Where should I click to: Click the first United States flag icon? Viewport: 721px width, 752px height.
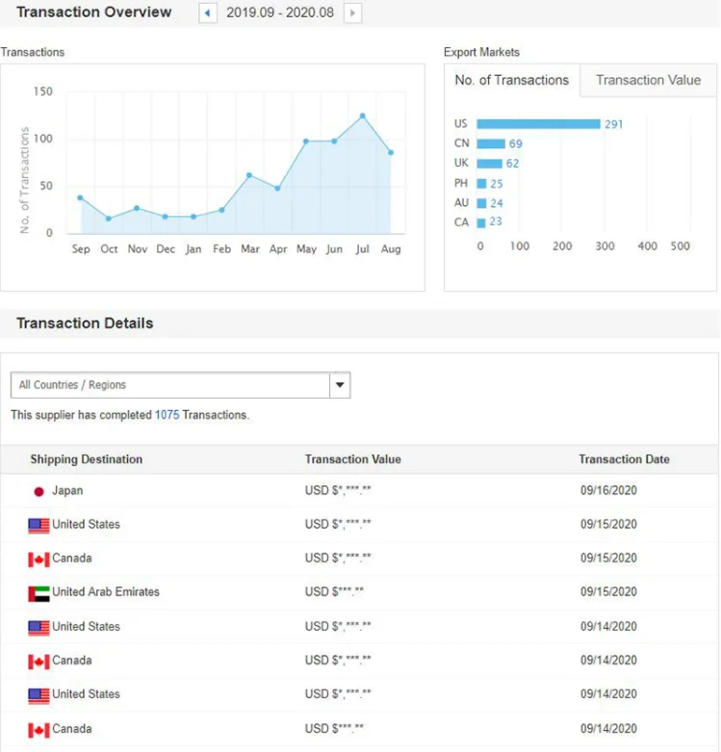coord(39,526)
